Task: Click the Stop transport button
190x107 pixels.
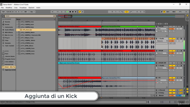Action: [x=70, y=12]
